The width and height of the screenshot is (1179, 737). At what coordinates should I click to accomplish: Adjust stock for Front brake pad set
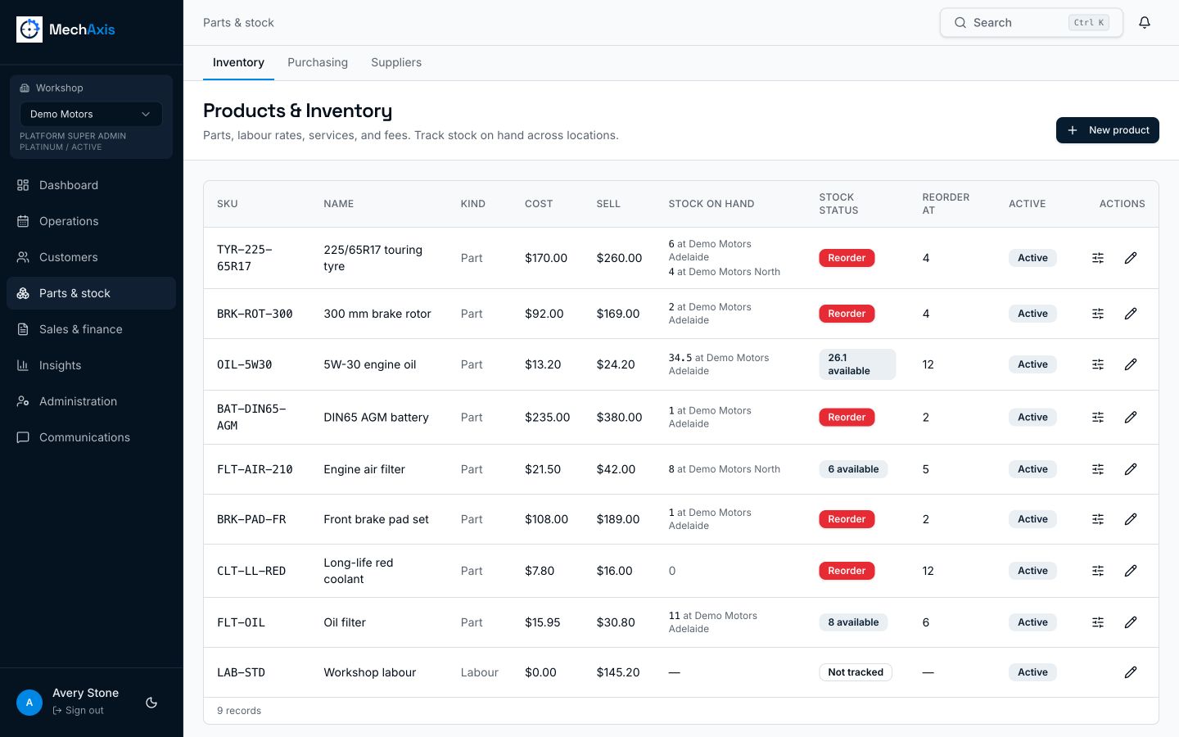coord(1098,519)
